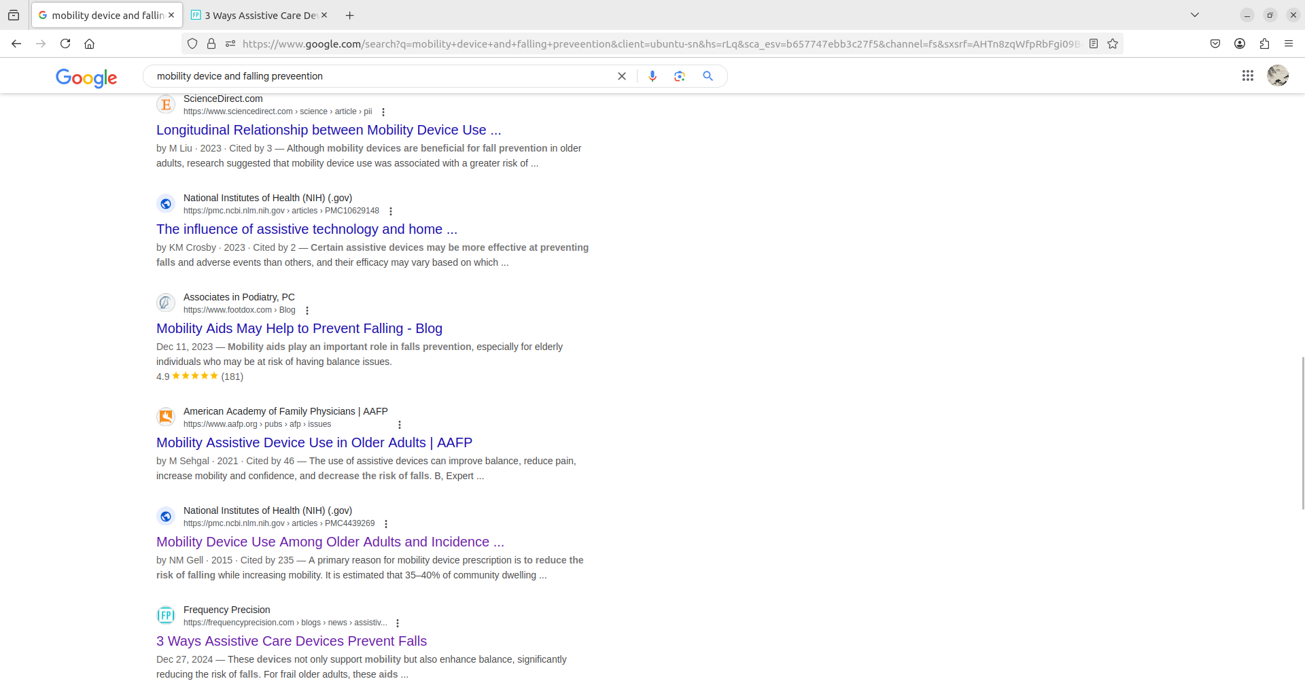
Task: Click the Firefox back arrow button
Action: click(x=16, y=43)
